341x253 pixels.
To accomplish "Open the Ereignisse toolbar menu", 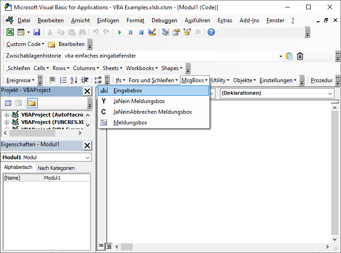I will 20,80.
